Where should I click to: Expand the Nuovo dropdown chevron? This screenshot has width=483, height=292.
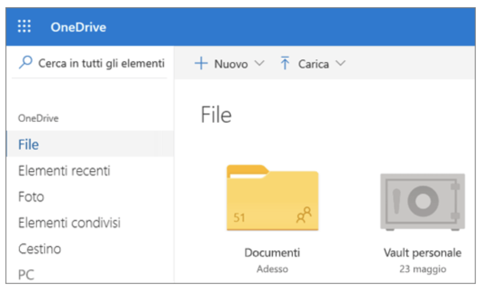pos(259,64)
